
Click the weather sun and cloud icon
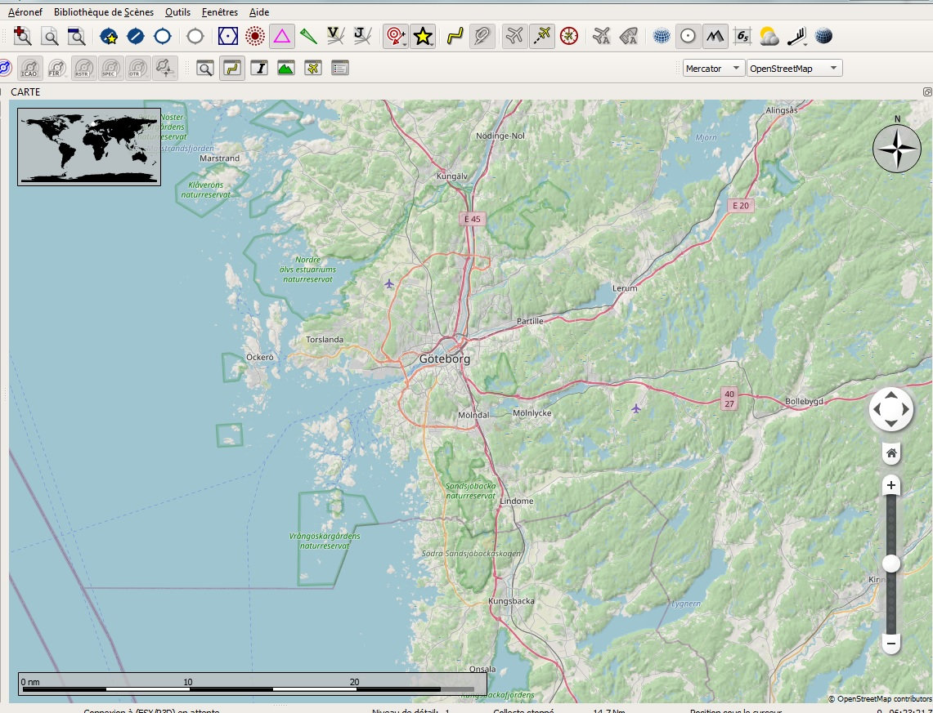click(769, 36)
